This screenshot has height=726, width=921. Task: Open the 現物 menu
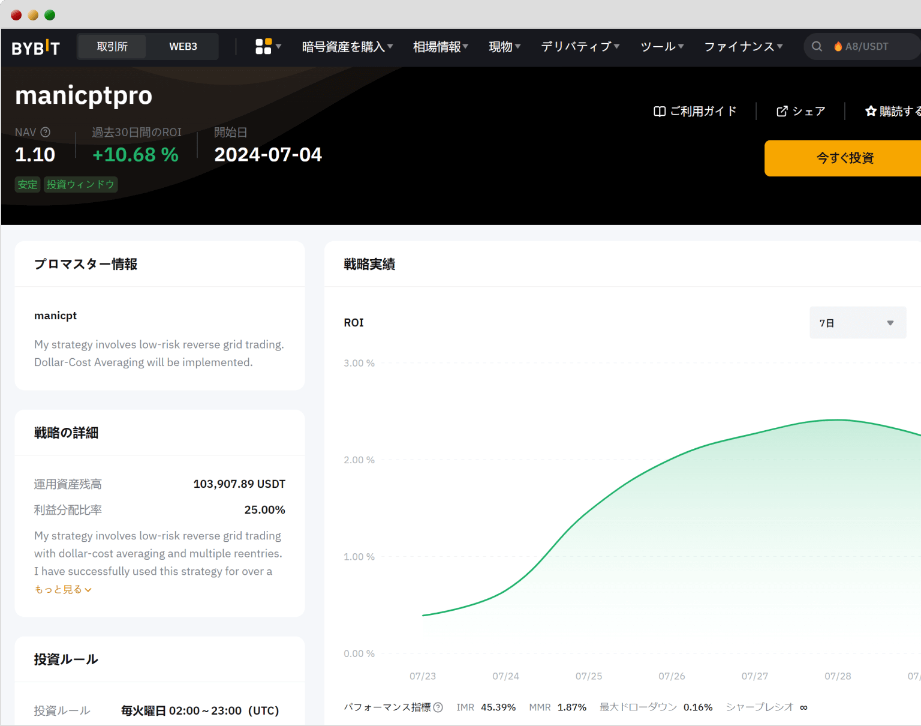coord(504,46)
